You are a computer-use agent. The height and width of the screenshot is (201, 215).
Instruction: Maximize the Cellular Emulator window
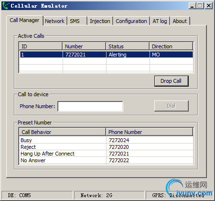click(200, 6)
